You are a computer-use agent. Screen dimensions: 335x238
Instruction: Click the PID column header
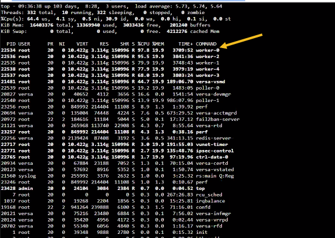11,44
